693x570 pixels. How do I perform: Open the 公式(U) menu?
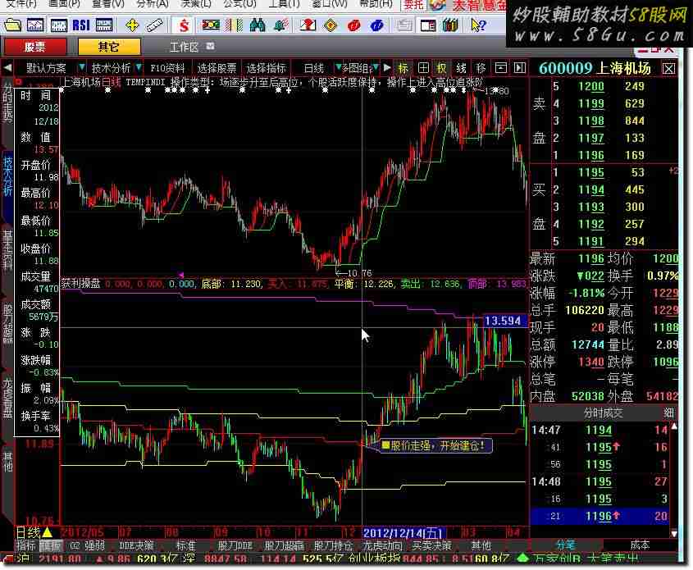pyautogui.click(x=239, y=4)
